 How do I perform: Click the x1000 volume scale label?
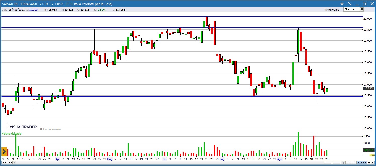click(372, 155)
